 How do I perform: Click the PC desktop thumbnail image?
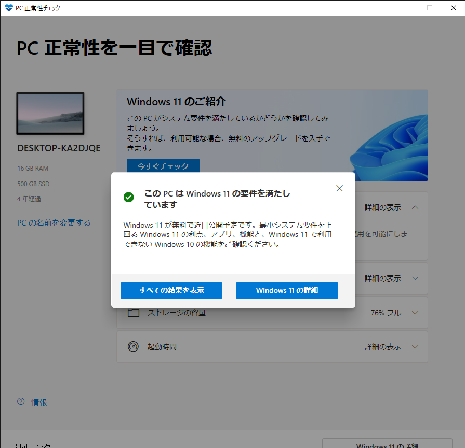click(x=50, y=114)
